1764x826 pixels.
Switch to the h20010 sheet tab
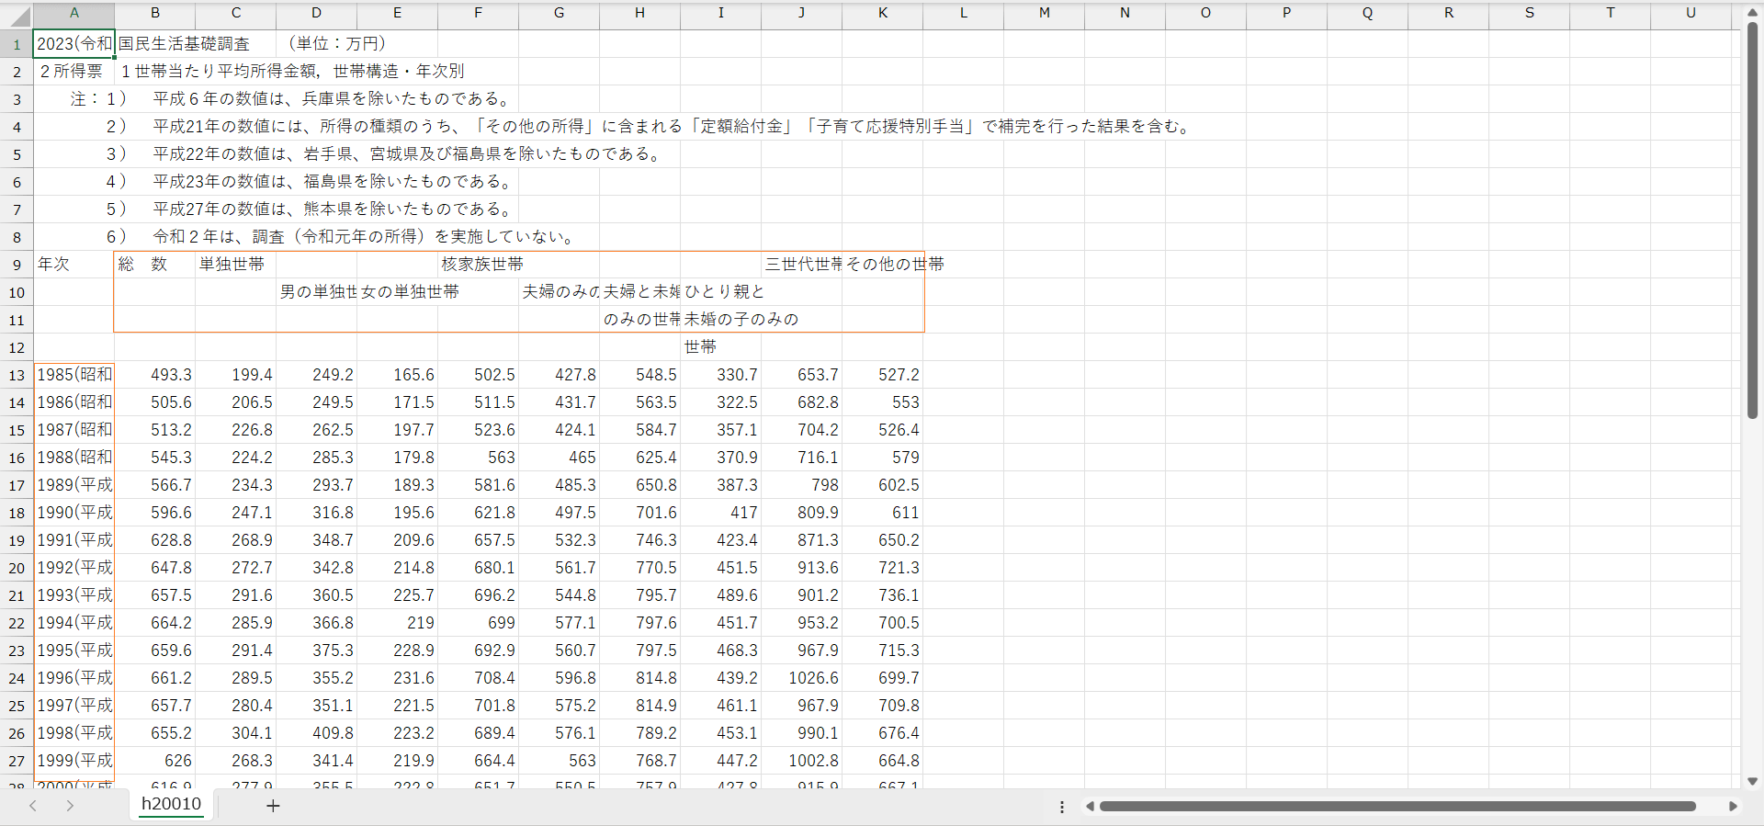(x=171, y=804)
